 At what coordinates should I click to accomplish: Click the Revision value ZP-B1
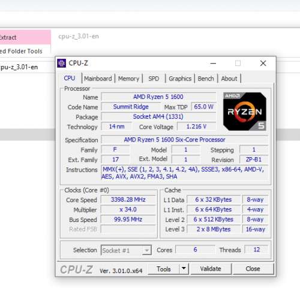click(254, 160)
